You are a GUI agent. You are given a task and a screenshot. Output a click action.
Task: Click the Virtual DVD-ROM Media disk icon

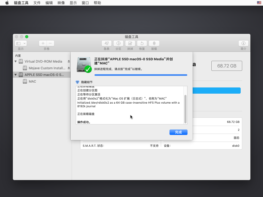21,61
